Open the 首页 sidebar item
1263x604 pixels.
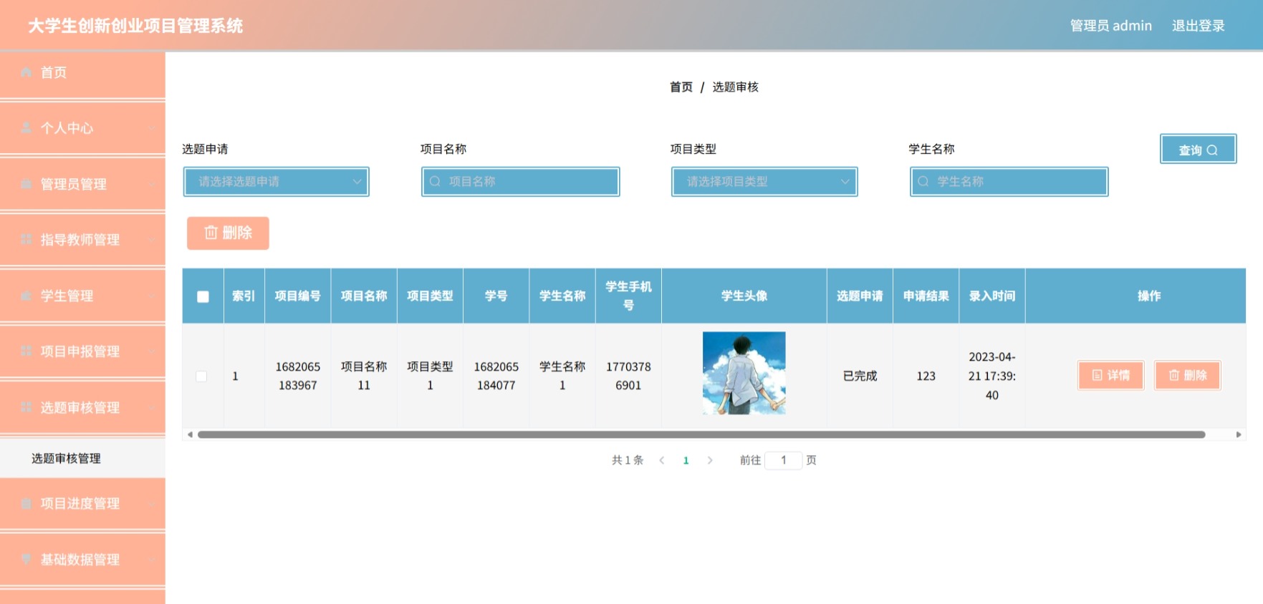point(82,73)
